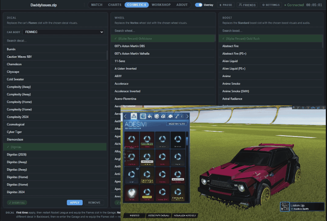Focus the Search wheel field

point(163,31)
